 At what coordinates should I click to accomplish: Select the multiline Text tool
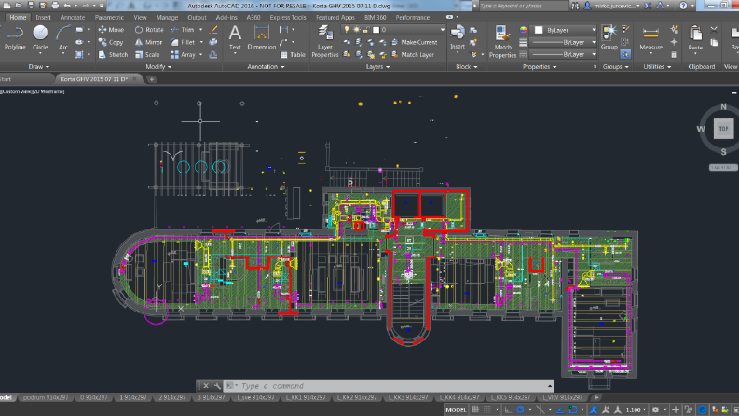[x=235, y=37]
